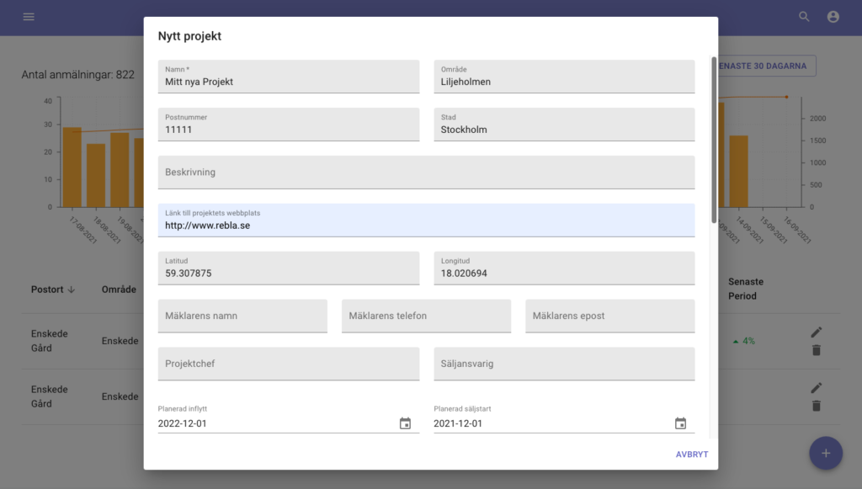Click the Mäklarens epost field
Image resolution: width=862 pixels, height=489 pixels.
(x=610, y=316)
